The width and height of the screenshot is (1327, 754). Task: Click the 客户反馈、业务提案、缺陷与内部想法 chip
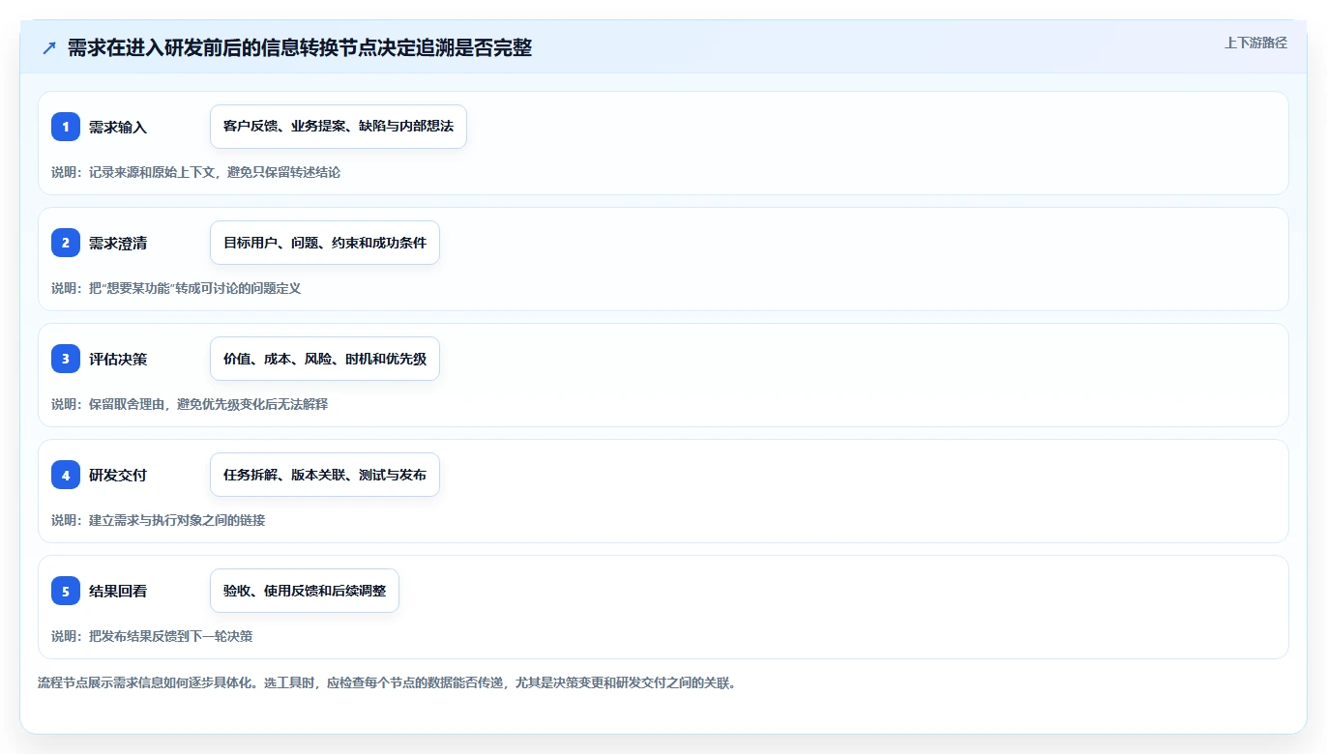tap(339, 127)
